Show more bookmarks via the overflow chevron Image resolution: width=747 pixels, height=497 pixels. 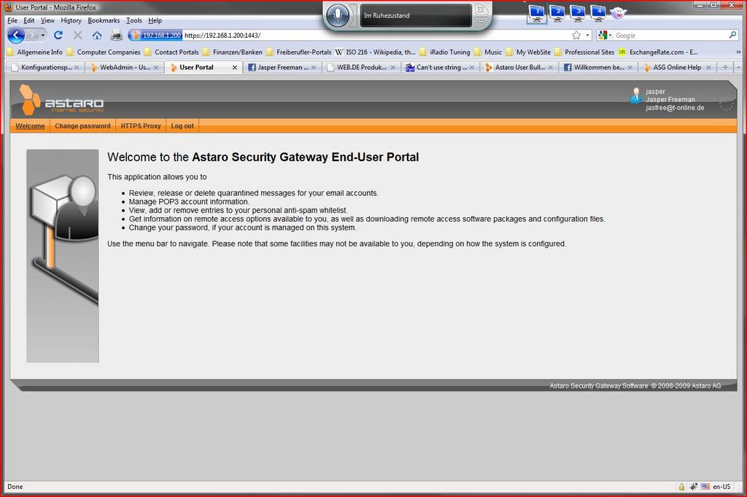(x=738, y=52)
